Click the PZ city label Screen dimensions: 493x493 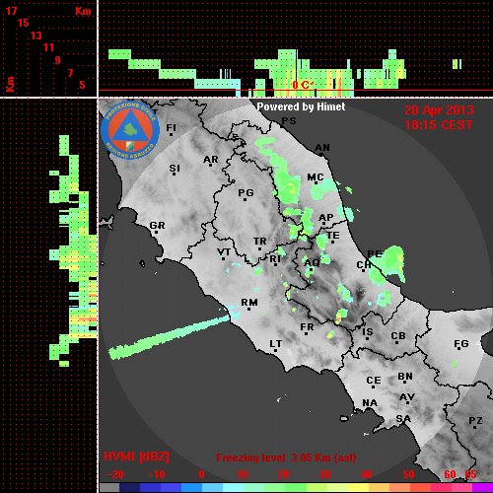475,421
